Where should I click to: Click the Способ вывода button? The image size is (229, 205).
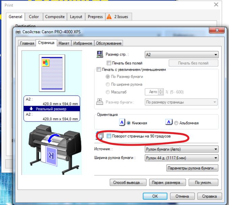[x=128, y=182]
